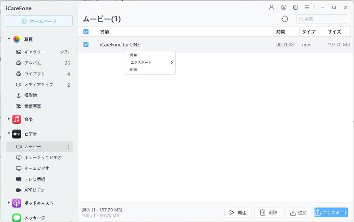Refresh the movie list
This screenshot has height=222, width=354.
pos(285,19)
